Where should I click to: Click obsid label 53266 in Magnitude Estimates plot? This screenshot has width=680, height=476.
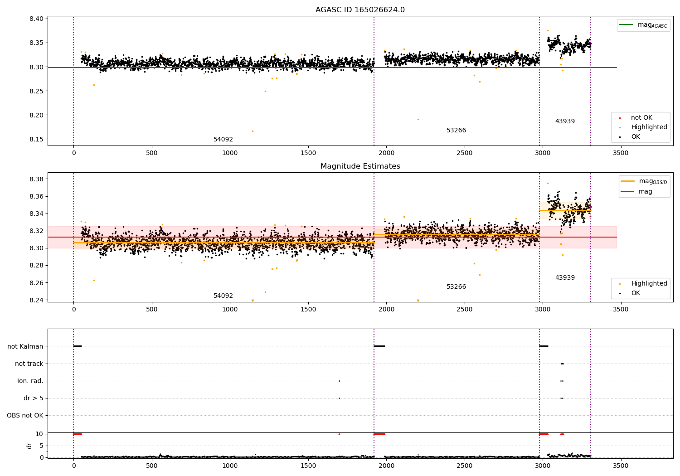(456, 287)
